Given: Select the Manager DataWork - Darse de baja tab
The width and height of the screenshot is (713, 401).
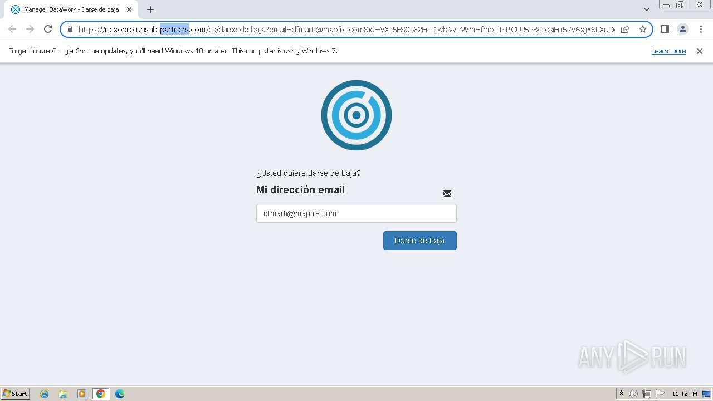Looking at the screenshot, I should tap(71, 9).
